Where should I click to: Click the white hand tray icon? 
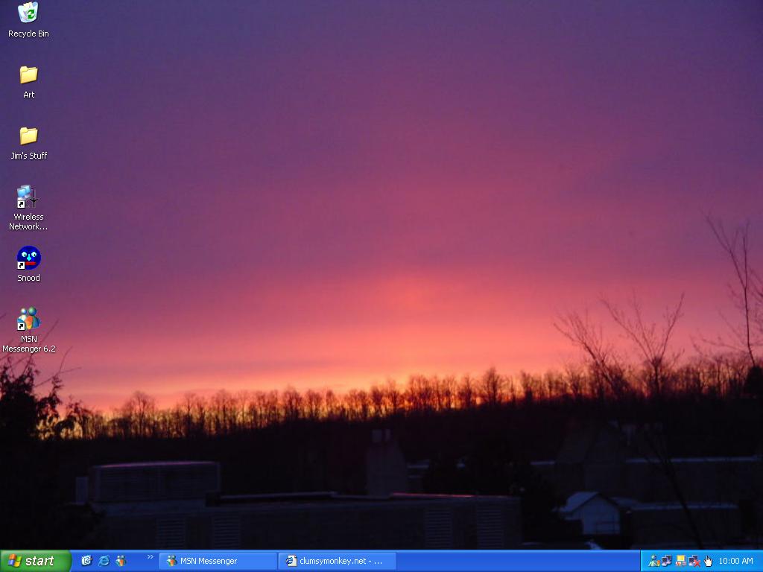[707, 561]
